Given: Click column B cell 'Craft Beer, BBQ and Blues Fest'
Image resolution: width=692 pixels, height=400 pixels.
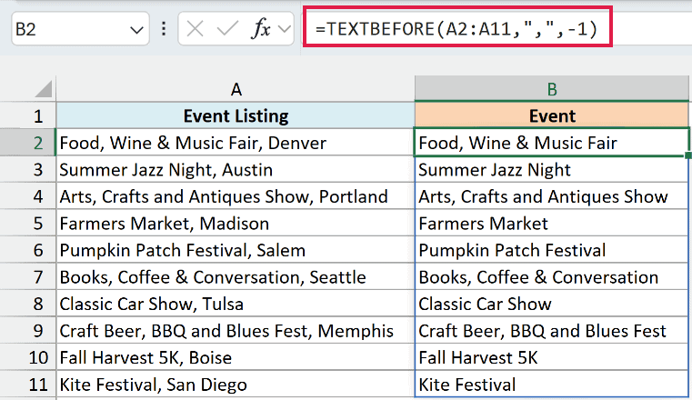Looking at the screenshot, I should coord(552,331).
